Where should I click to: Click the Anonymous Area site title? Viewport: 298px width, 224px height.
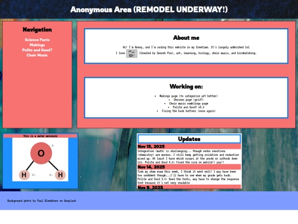click(149, 9)
